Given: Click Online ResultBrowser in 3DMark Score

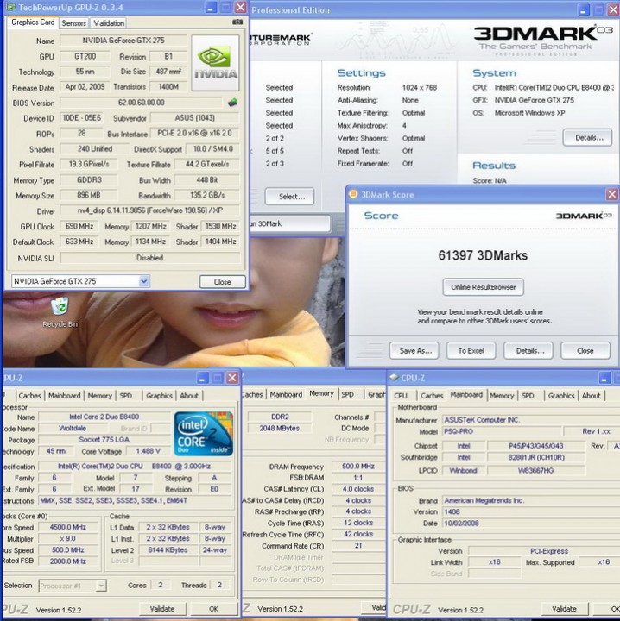Looking at the screenshot, I should (x=484, y=287).
